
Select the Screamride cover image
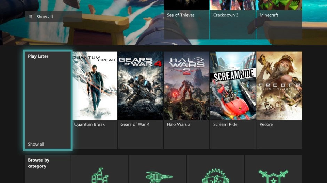tap(233, 86)
